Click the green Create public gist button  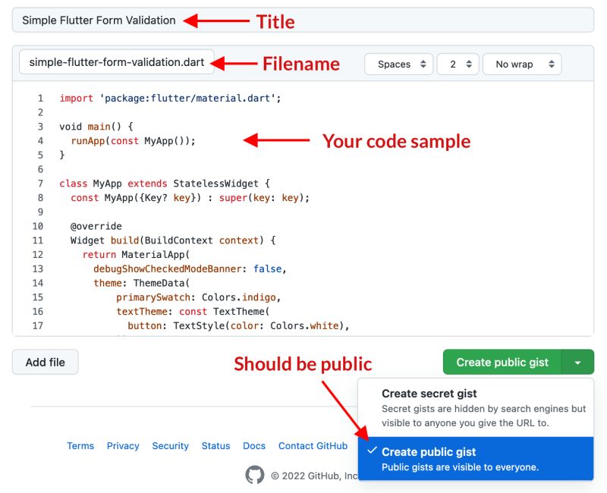502,362
